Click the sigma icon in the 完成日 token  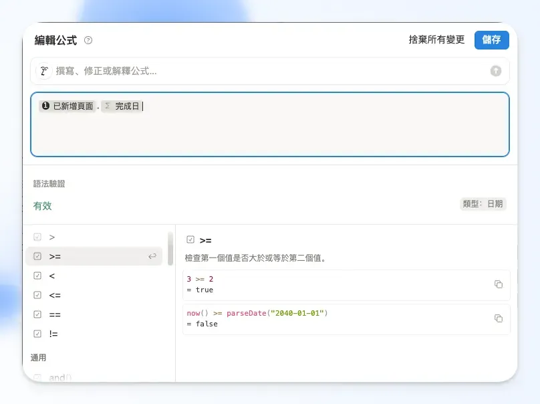tap(108, 106)
